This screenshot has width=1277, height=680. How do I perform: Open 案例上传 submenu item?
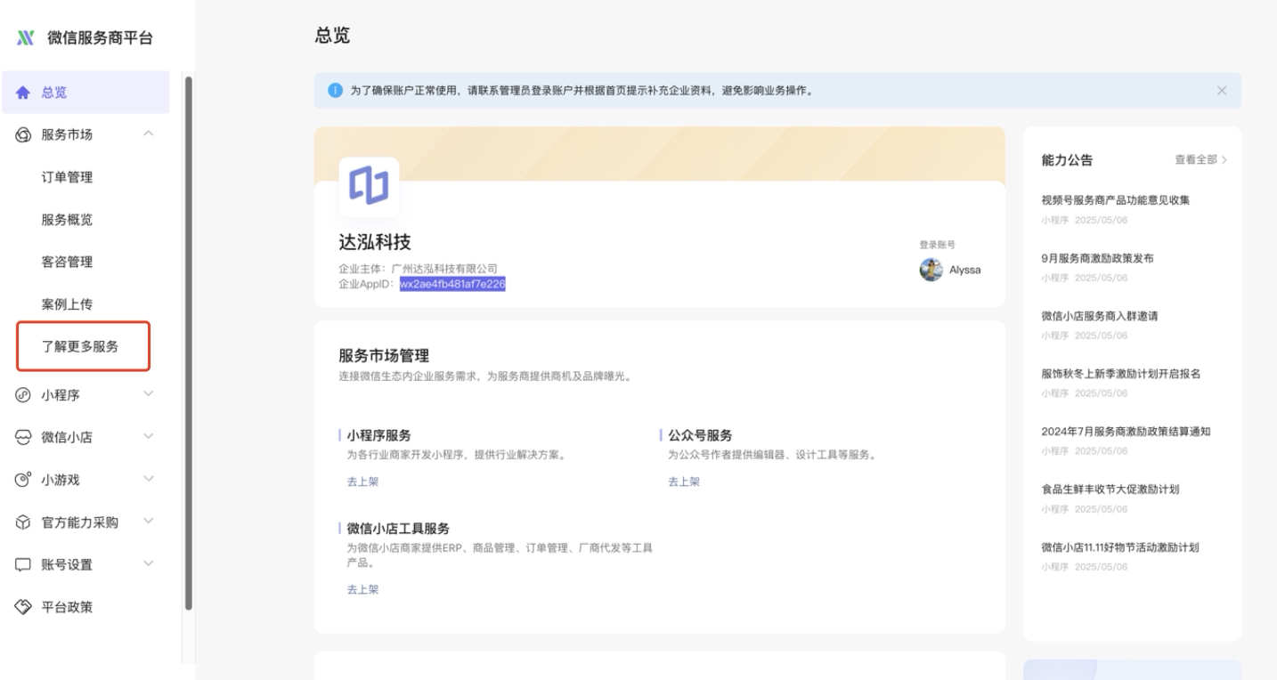pos(67,305)
